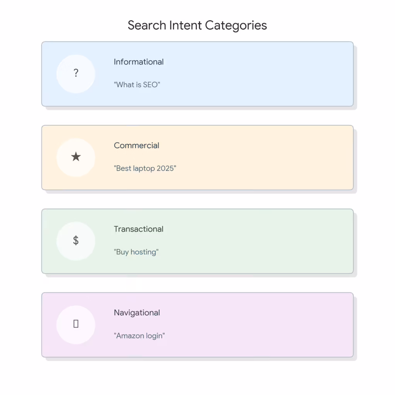Viewport: 395px width, 395px height.
Task: Click the "What is SEO" example
Action: coord(137,85)
